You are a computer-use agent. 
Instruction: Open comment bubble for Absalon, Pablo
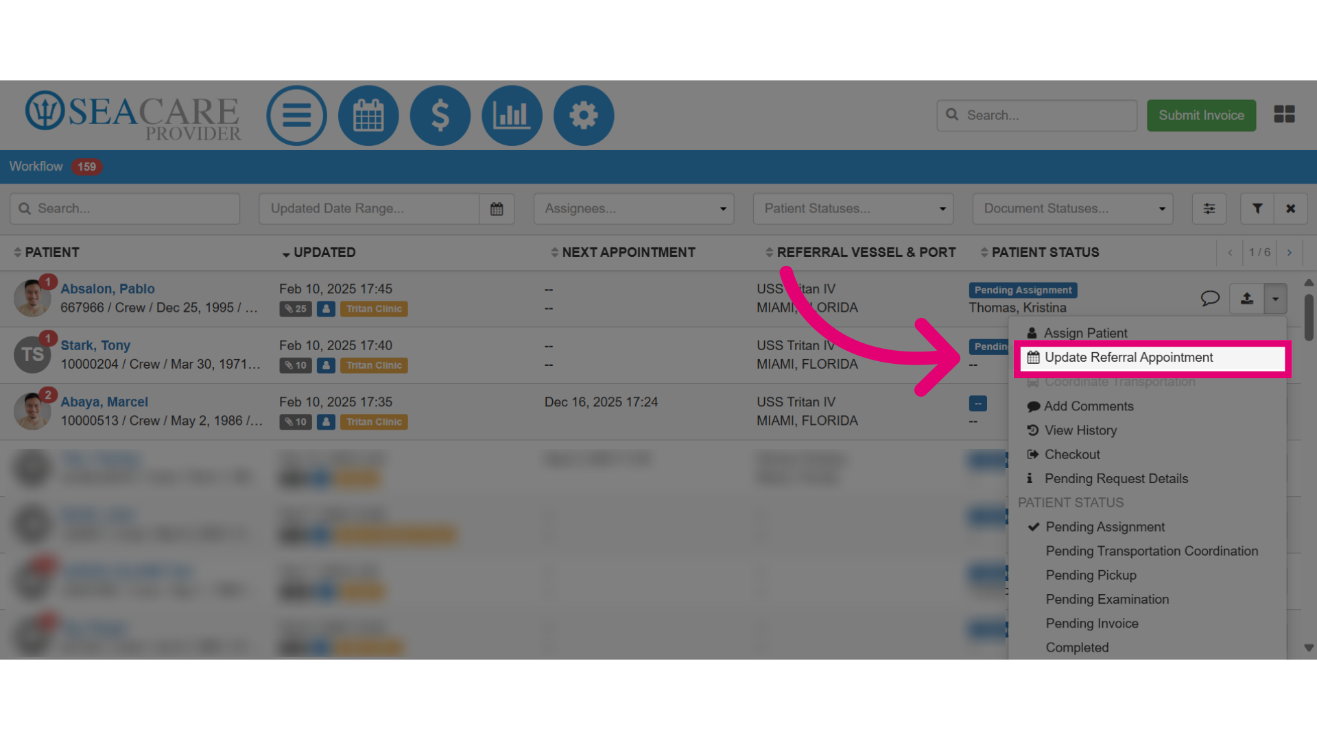point(1210,298)
